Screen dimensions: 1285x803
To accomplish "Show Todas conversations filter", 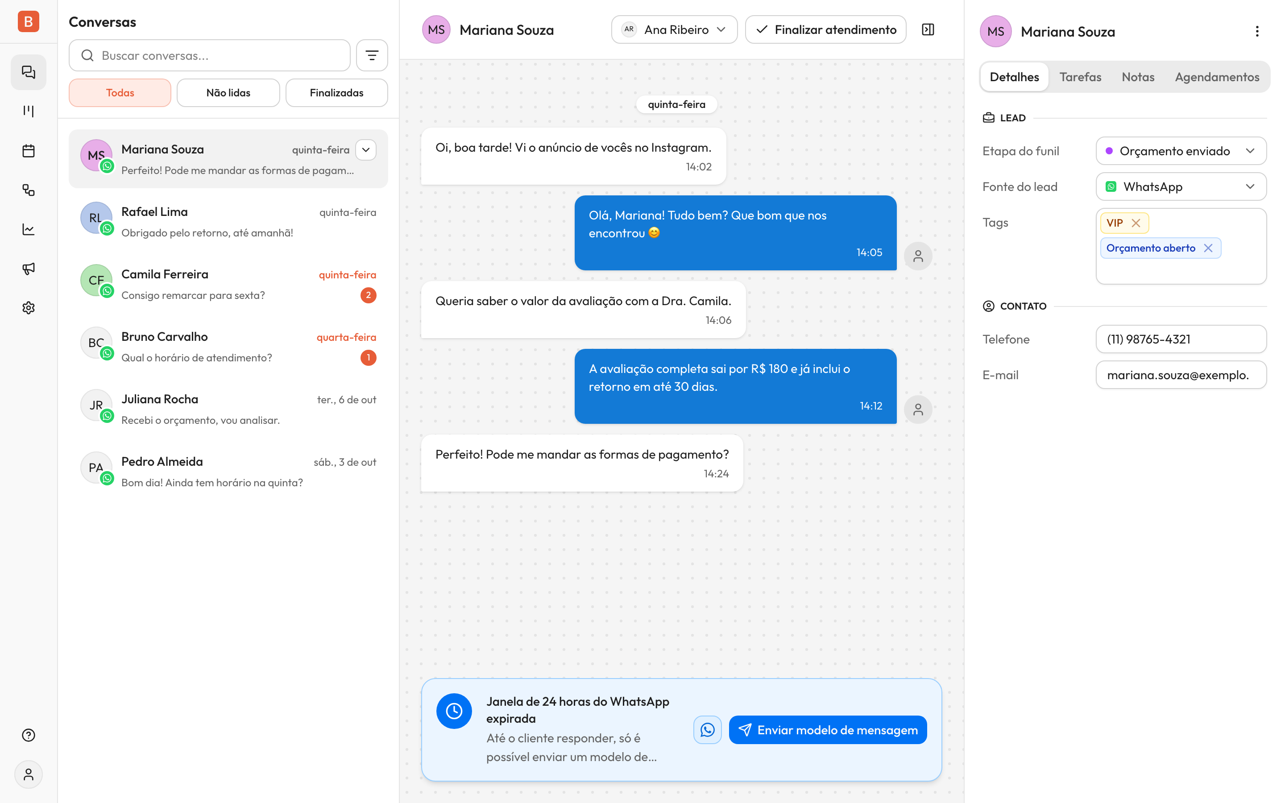I will (x=120, y=93).
